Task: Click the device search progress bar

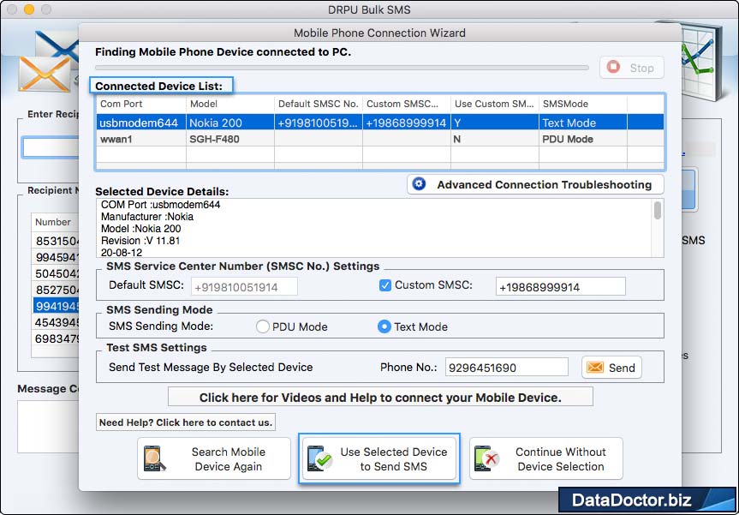Action: pos(342,68)
